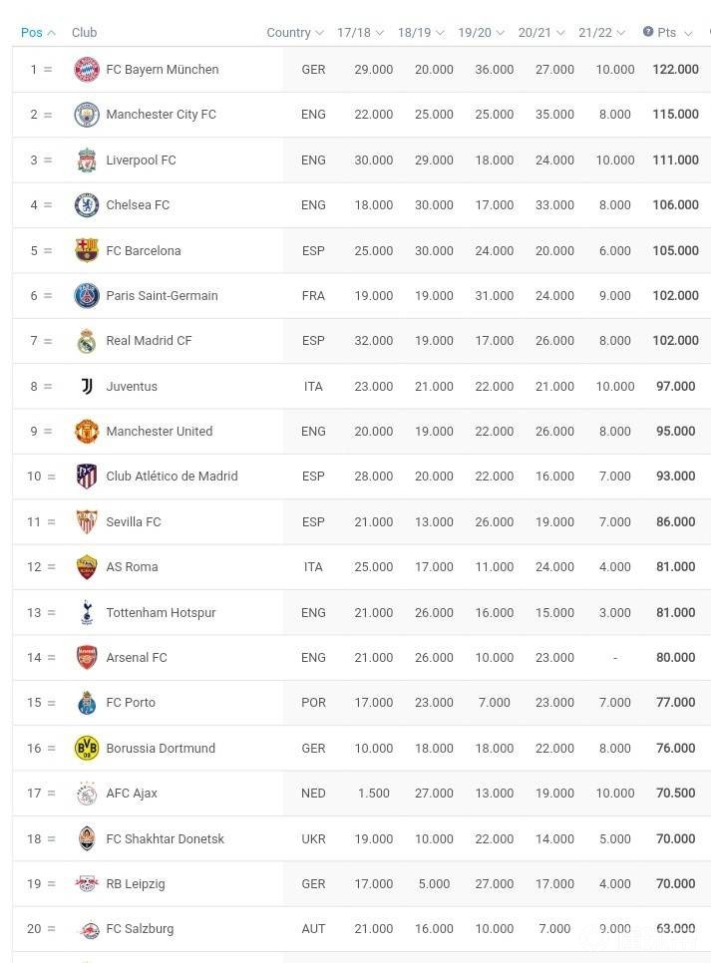Sort table by Pos column
This screenshot has height=963, width=711.
click(37, 32)
